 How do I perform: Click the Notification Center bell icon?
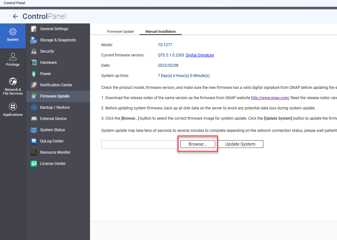click(x=34, y=85)
